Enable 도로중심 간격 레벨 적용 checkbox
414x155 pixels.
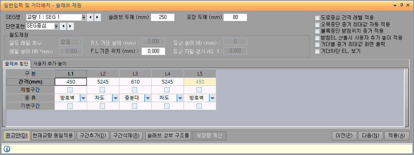click(318, 18)
